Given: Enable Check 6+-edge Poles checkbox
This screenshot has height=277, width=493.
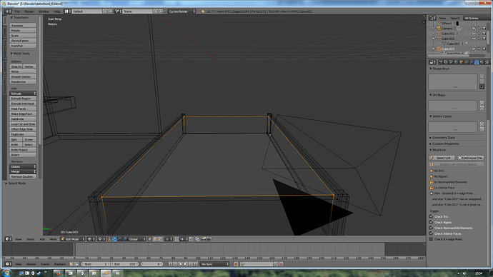Looking at the screenshot, I should [x=431, y=239].
